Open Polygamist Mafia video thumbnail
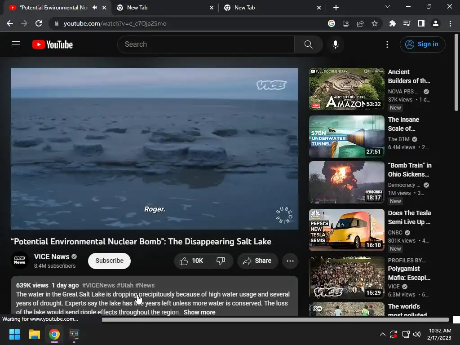The image size is (460, 345). [346, 277]
